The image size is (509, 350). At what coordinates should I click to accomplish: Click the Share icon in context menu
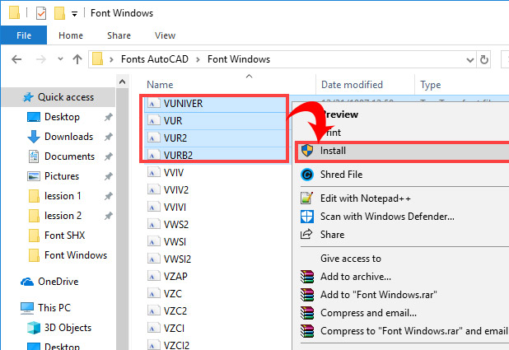tap(307, 235)
